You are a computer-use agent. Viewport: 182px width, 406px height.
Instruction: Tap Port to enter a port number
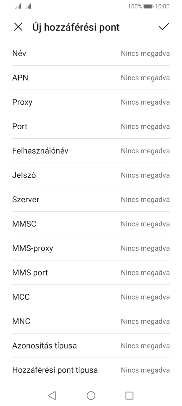tap(91, 126)
